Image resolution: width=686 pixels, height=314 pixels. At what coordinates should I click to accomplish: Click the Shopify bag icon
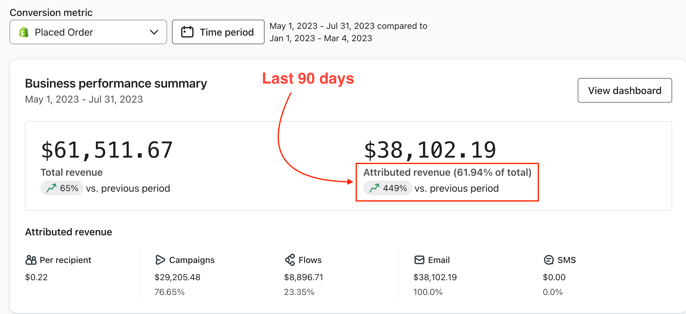(24, 32)
